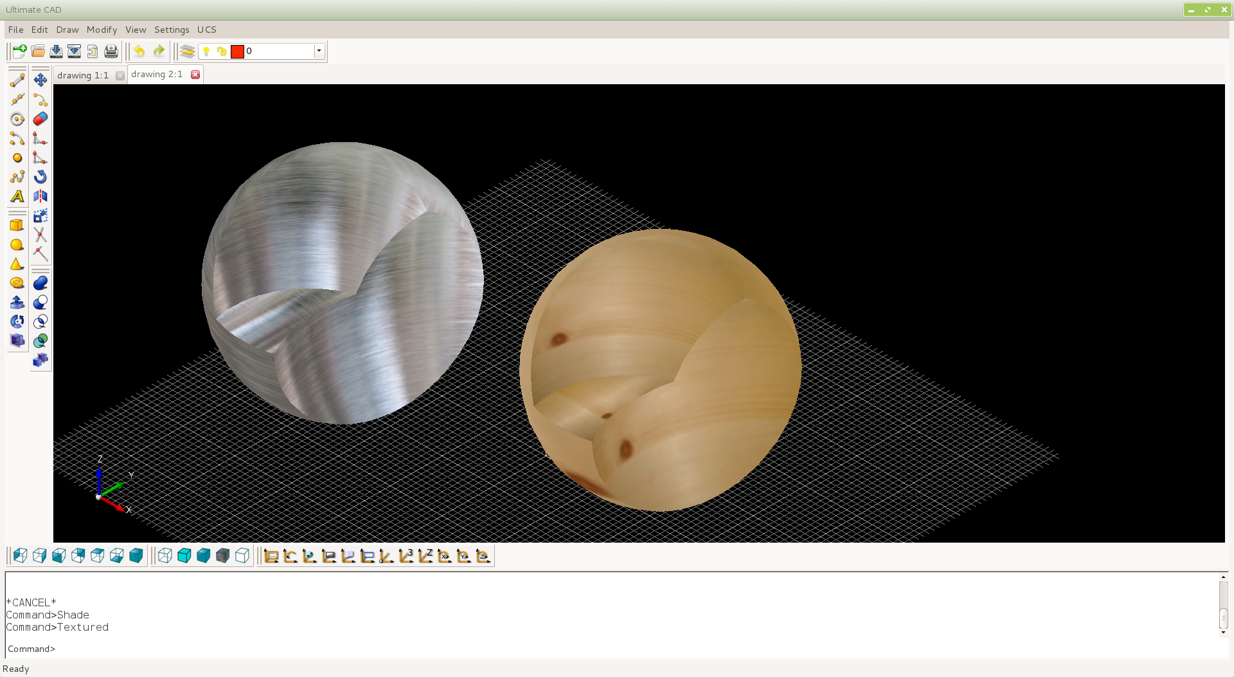Select the Cone solid tool

pos(17,264)
